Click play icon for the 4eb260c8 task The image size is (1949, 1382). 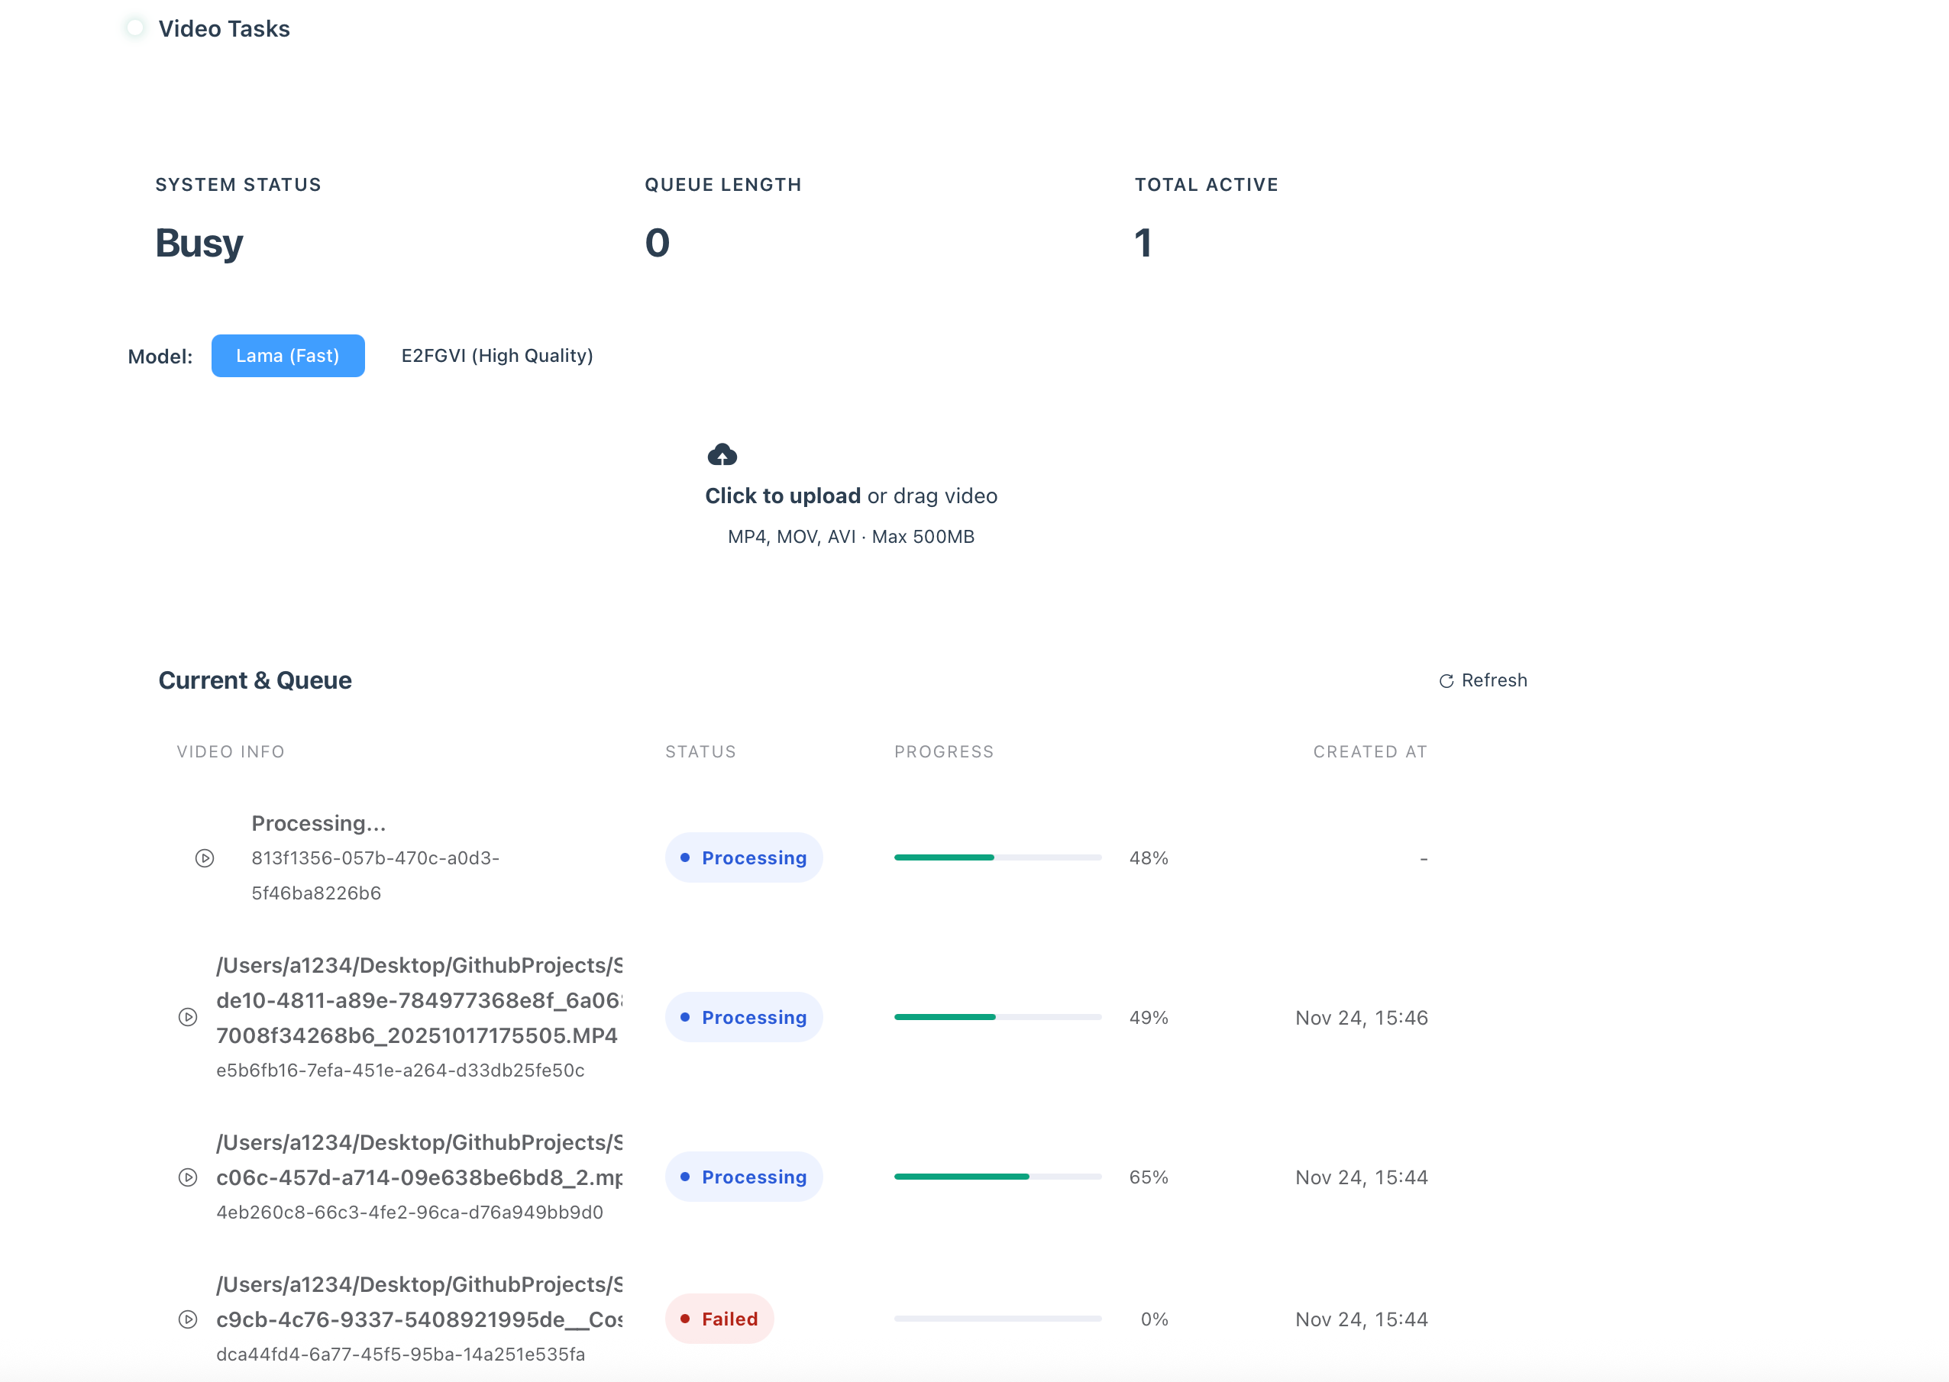[x=188, y=1177]
